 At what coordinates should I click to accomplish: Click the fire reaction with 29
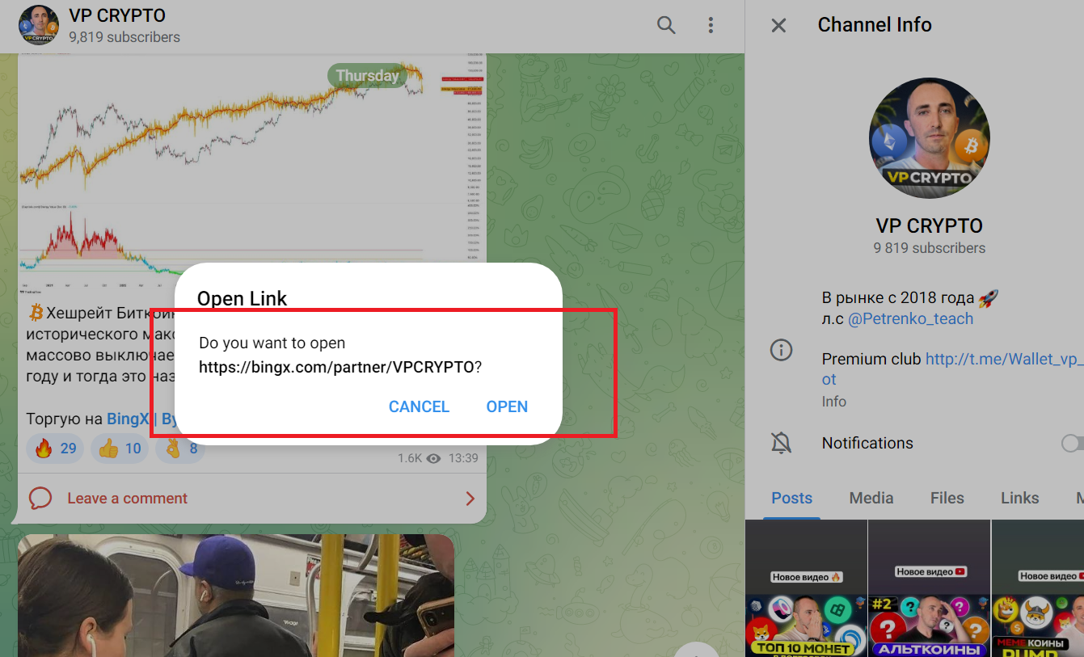click(56, 449)
